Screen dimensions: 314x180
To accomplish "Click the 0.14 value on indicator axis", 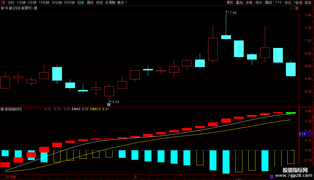I will point(302,134).
